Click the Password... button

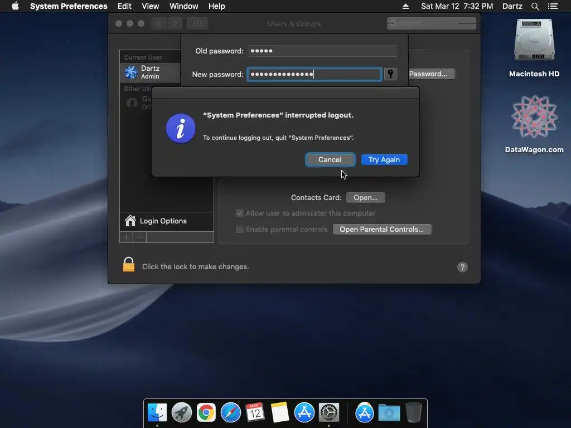432,74
